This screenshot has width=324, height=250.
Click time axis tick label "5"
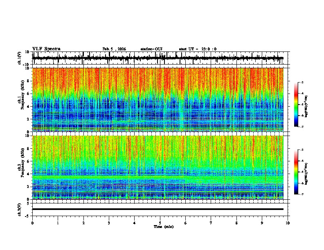click(160, 223)
